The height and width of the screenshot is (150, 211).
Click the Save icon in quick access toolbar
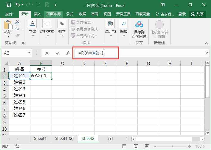[x=9, y=5]
